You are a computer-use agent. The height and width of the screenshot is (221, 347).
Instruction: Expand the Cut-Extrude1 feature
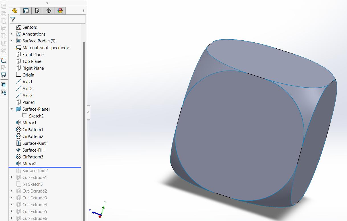click(x=12, y=177)
